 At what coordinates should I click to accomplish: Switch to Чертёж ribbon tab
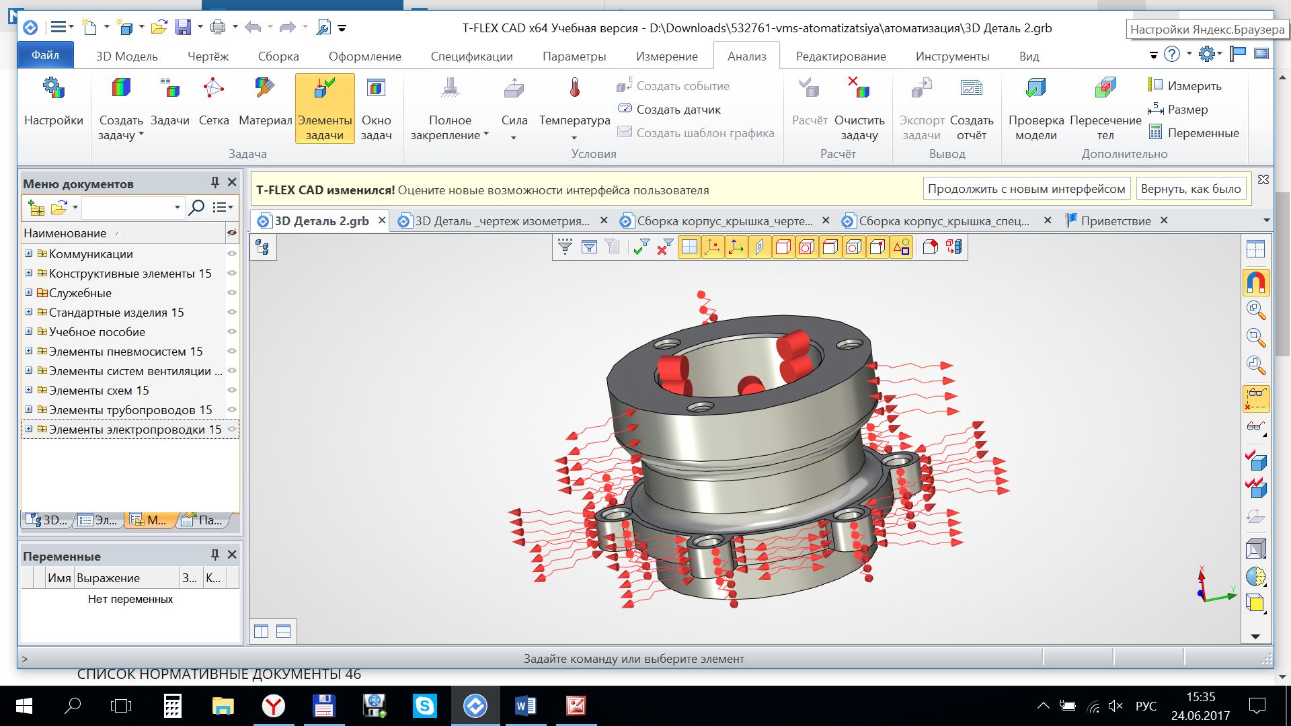[x=208, y=56]
